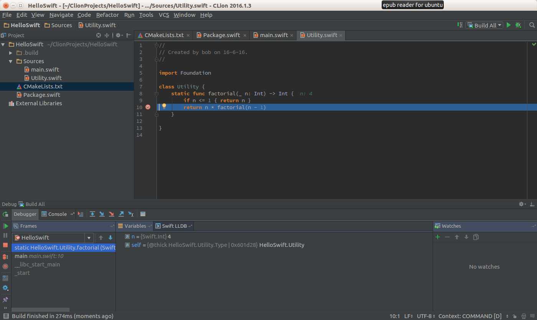This screenshot has height=320, width=537.
Task: Switch to Swift LLDB tab
Action: (174, 226)
